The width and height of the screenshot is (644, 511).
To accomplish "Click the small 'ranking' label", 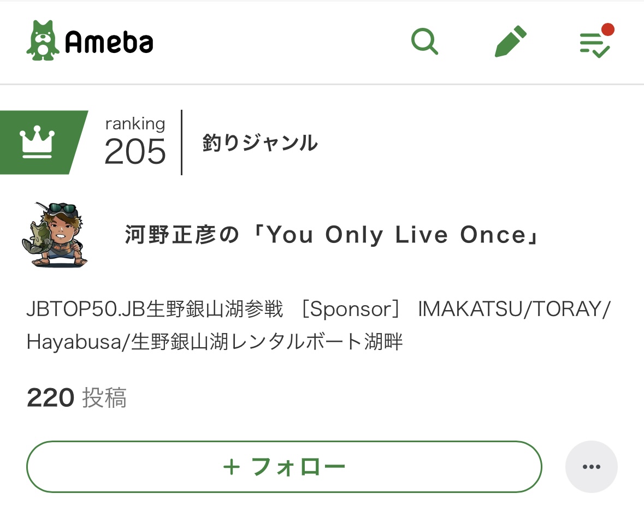I will (x=135, y=124).
